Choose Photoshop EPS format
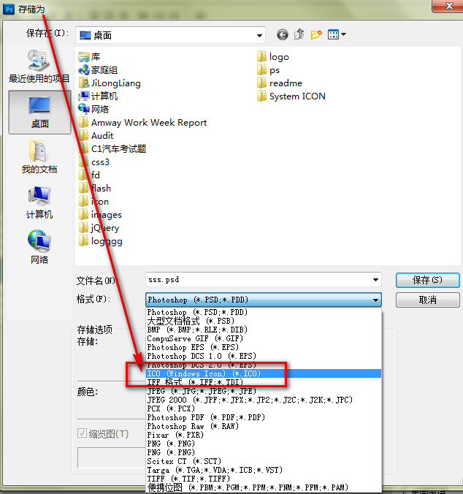Screen dimensions: 463x494 pyautogui.click(x=264, y=348)
